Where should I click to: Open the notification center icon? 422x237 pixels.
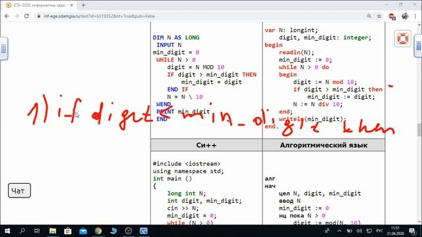(412, 231)
